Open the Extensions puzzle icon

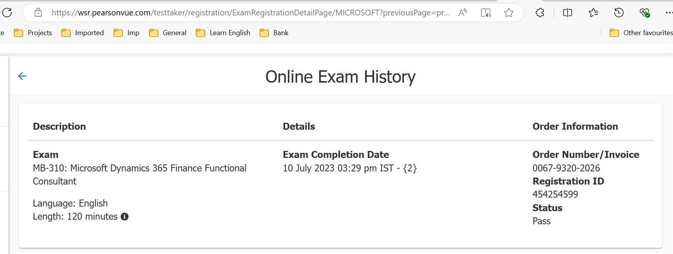[540, 13]
